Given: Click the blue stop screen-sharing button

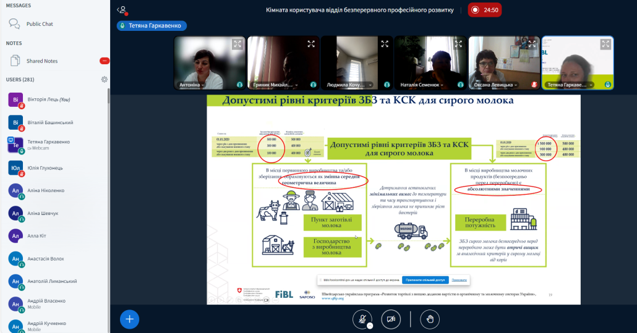Looking at the screenshot, I should click(424, 280).
